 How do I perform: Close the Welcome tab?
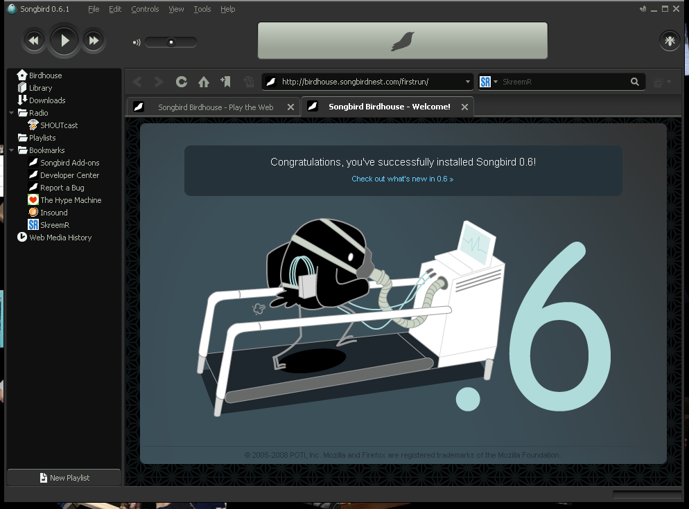point(464,107)
